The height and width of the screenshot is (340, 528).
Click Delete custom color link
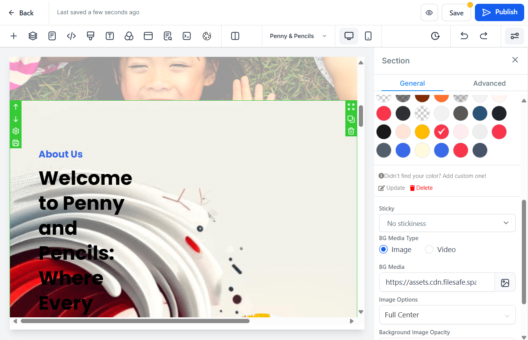[421, 188]
